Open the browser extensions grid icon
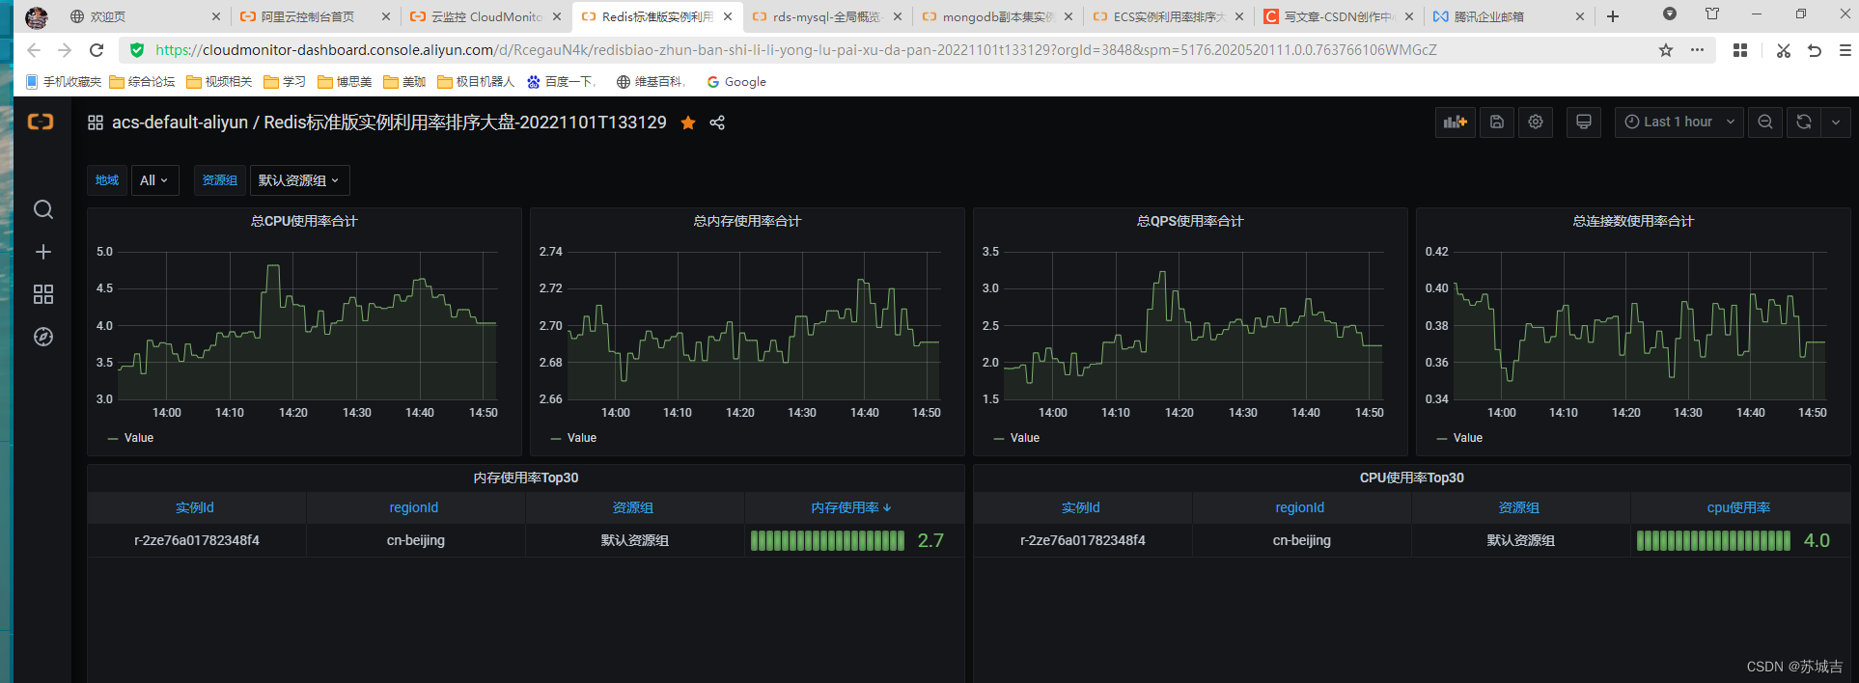 (x=1740, y=50)
